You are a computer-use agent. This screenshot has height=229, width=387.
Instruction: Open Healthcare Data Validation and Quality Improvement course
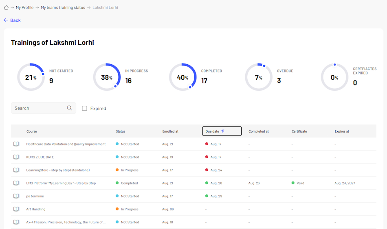[x=66, y=144]
